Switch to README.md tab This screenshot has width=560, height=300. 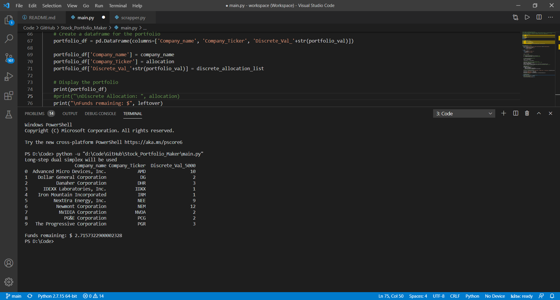[42, 17]
